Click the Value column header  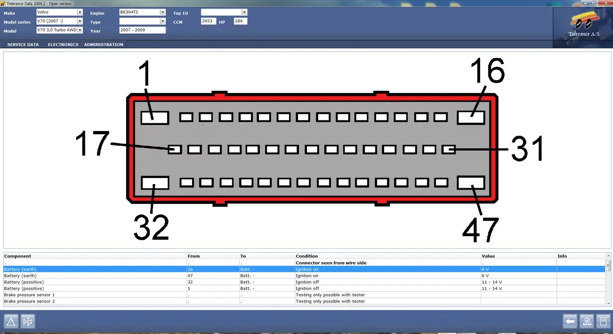point(518,256)
